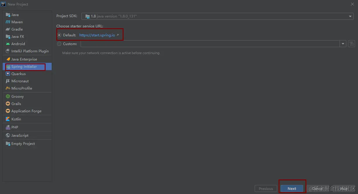The width and height of the screenshot is (358, 194).
Task: Select Spring Initializr in the list
Action: pyautogui.click(x=27, y=67)
